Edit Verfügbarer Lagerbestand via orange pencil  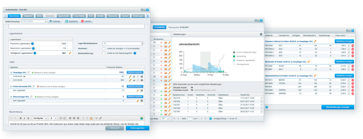(70, 53)
